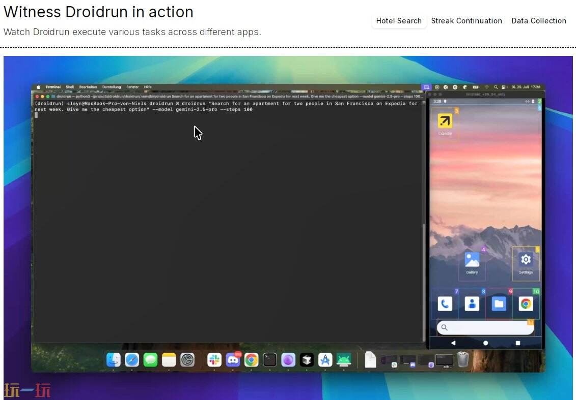This screenshot has height=400, width=576.
Task: Open the Trash in the dock
Action: coord(462,360)
